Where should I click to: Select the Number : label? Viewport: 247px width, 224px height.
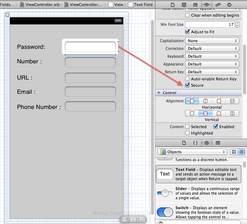coord(30,61)
